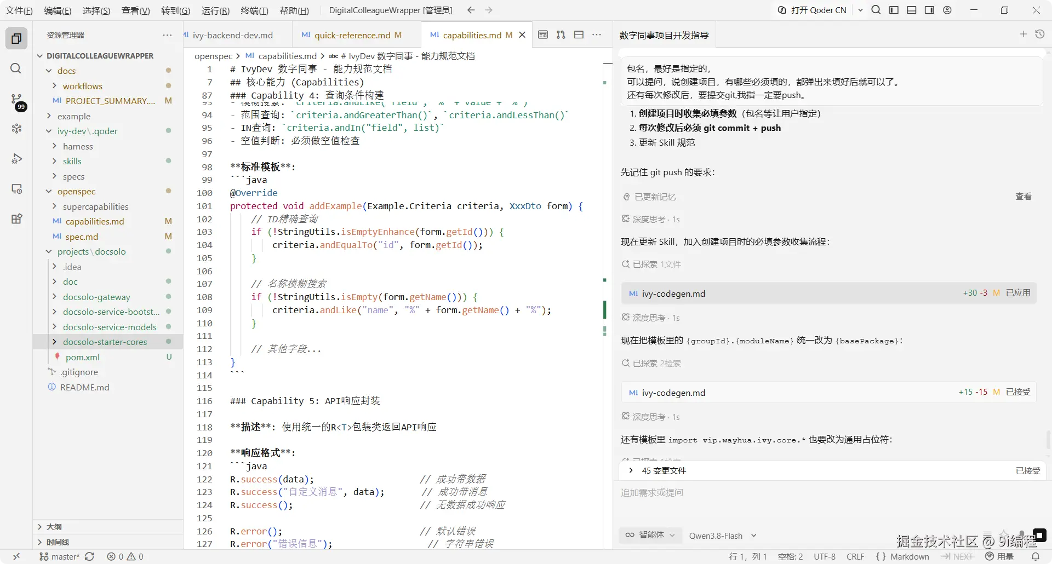Image resolution: width=1052 pixels, height=564 pixels.
Task: Stop generation with black square button
Action: point(1039,535)
